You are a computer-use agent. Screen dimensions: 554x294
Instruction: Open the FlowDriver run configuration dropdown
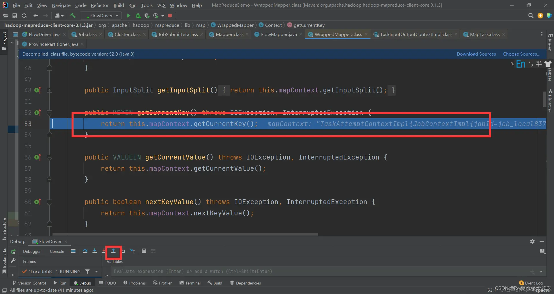[x=101, y=16]
